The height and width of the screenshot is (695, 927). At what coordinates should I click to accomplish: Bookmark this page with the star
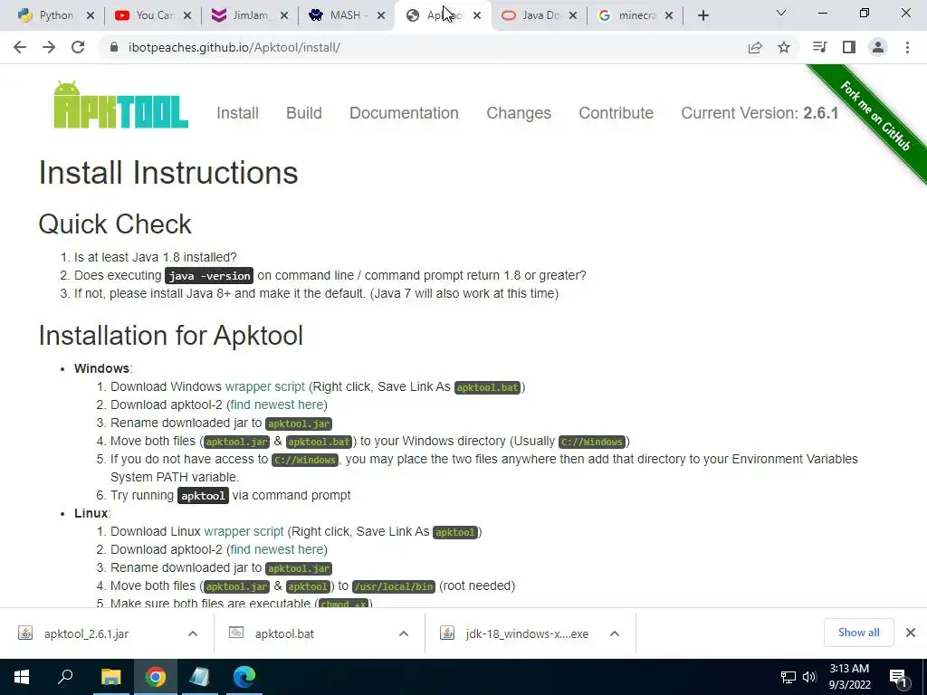pos(784,47)
